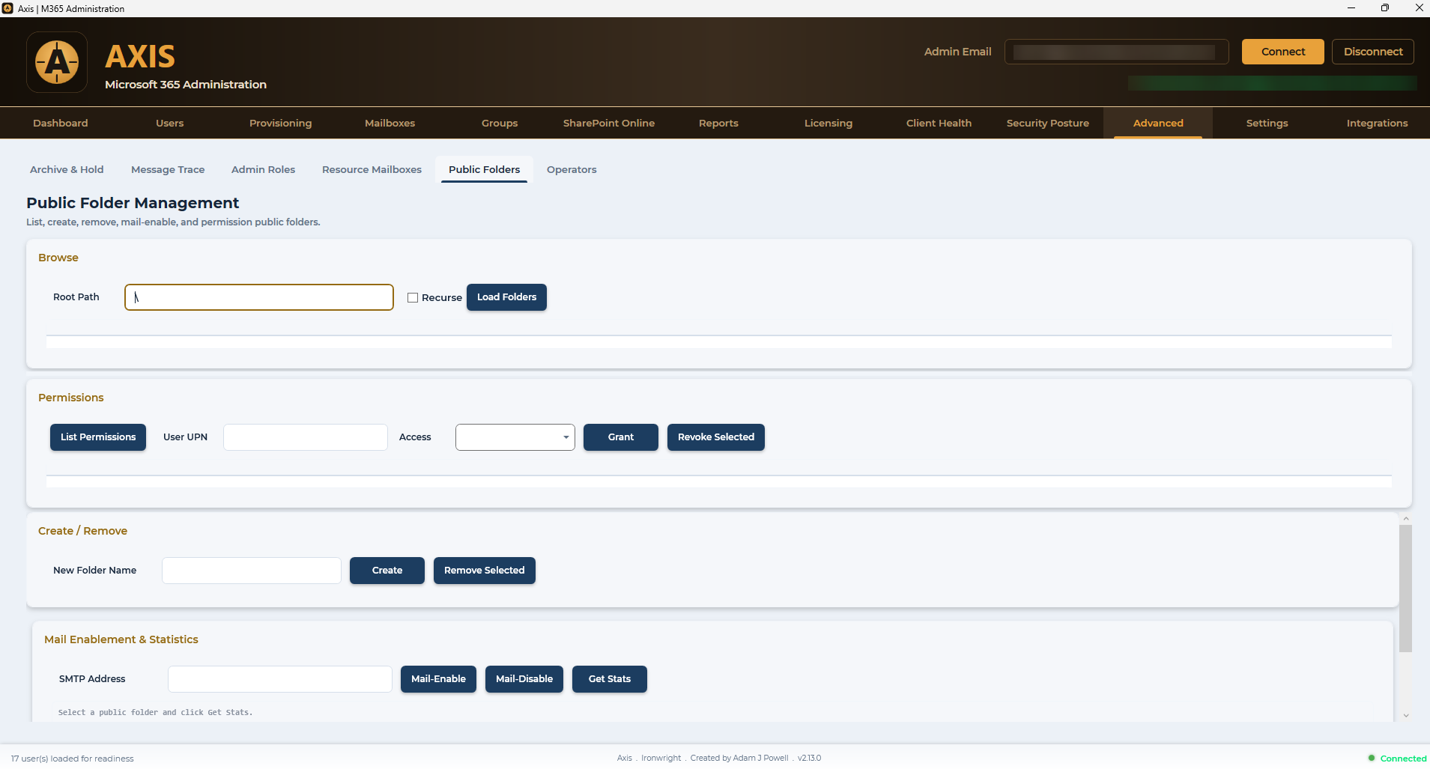Open the Licensing tab

click(828, 123)
